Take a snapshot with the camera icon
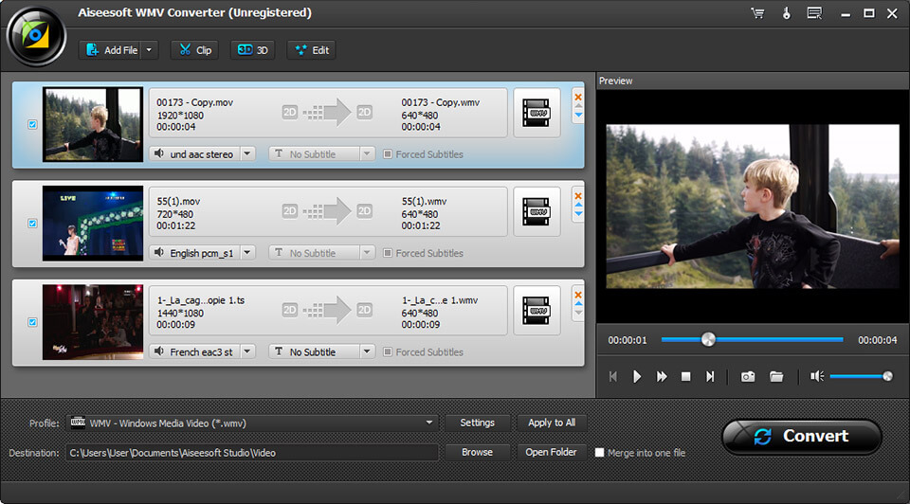910x504 pixels. pyautogui.click(x=748, y=376)
